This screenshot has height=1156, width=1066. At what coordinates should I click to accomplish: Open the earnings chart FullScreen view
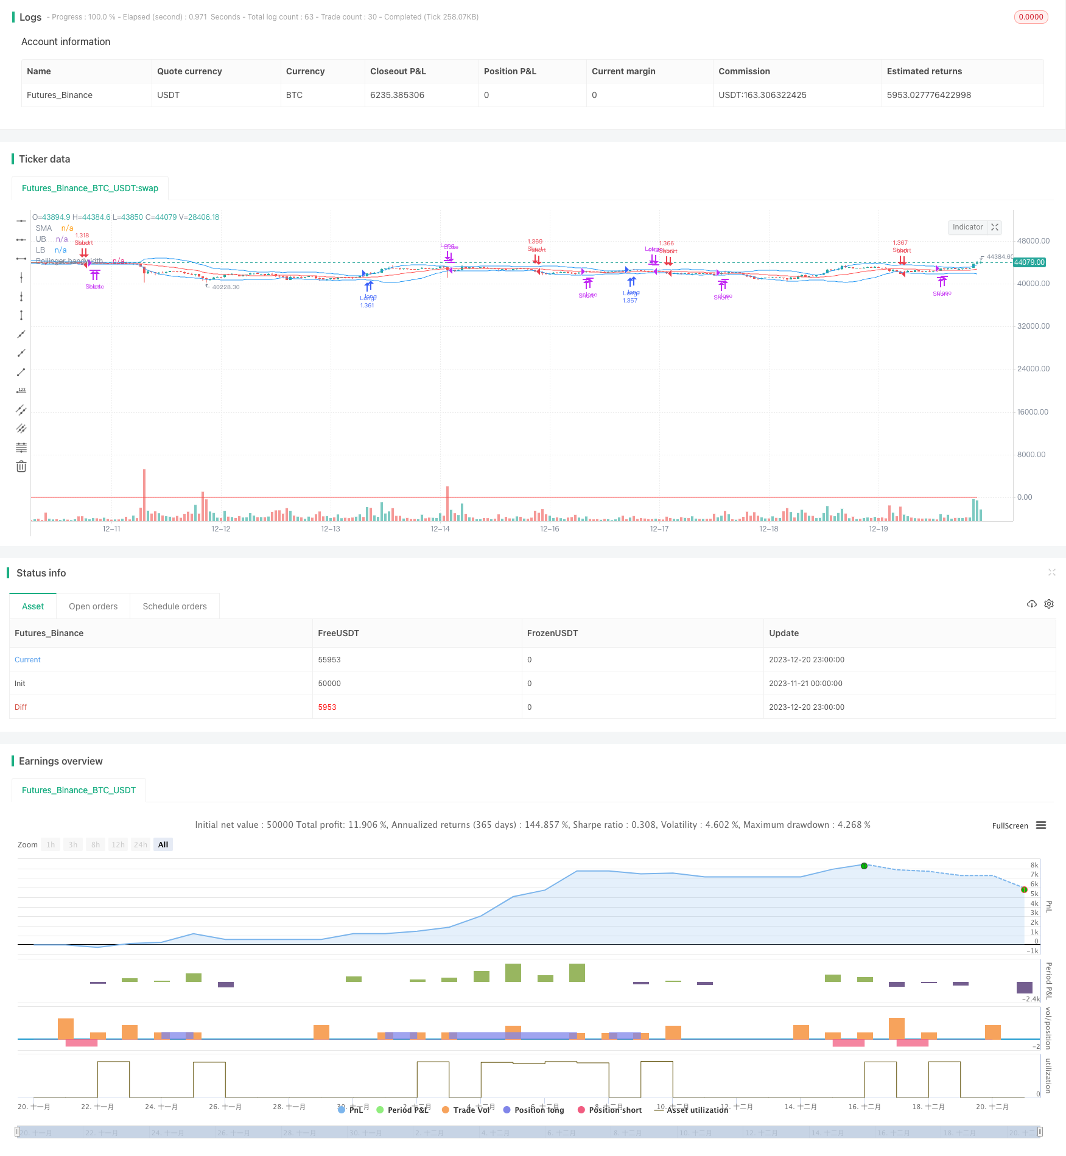pos(1010,826)
